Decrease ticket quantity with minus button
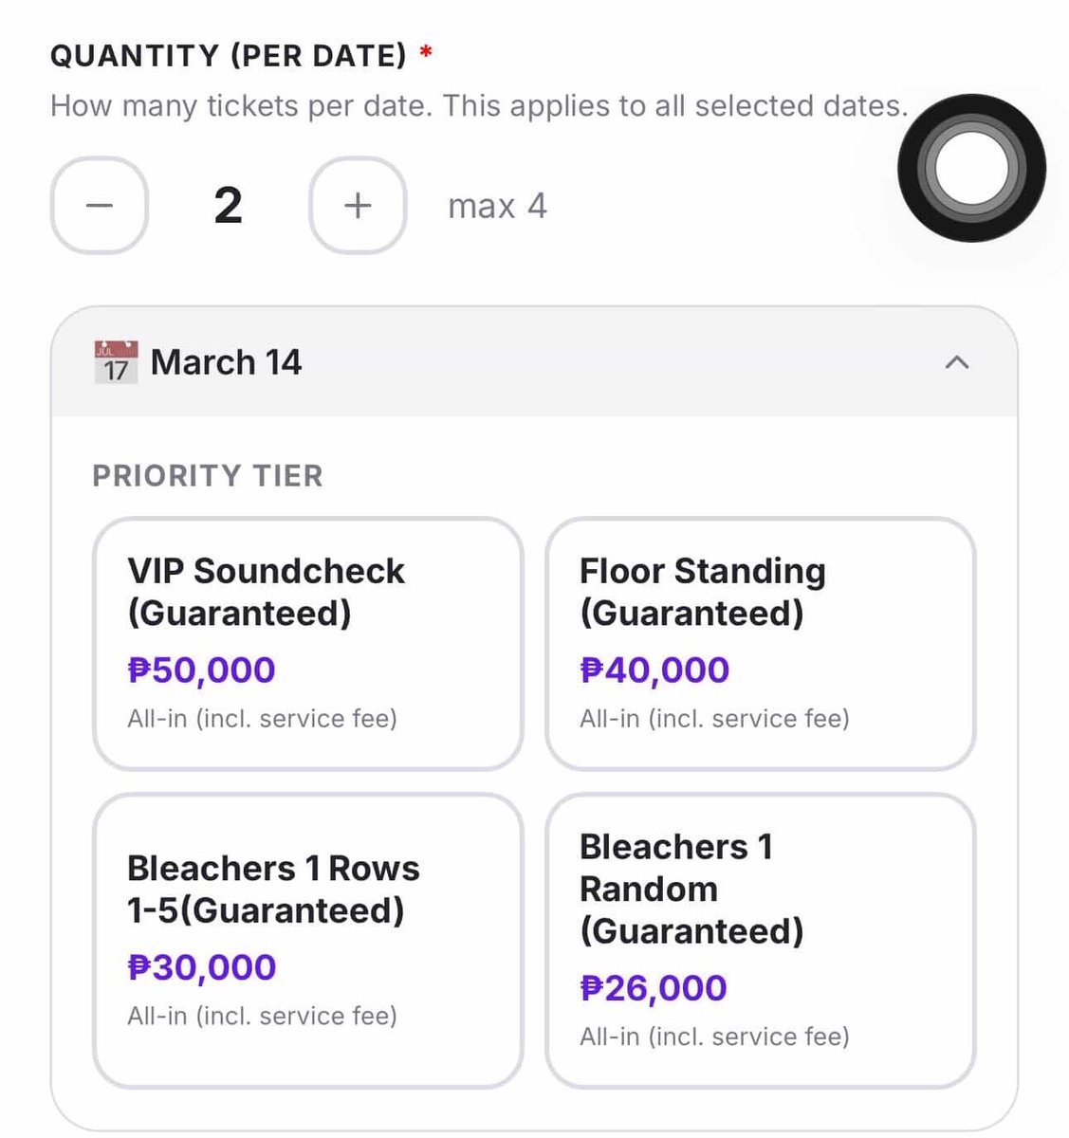 click(99, 206)
